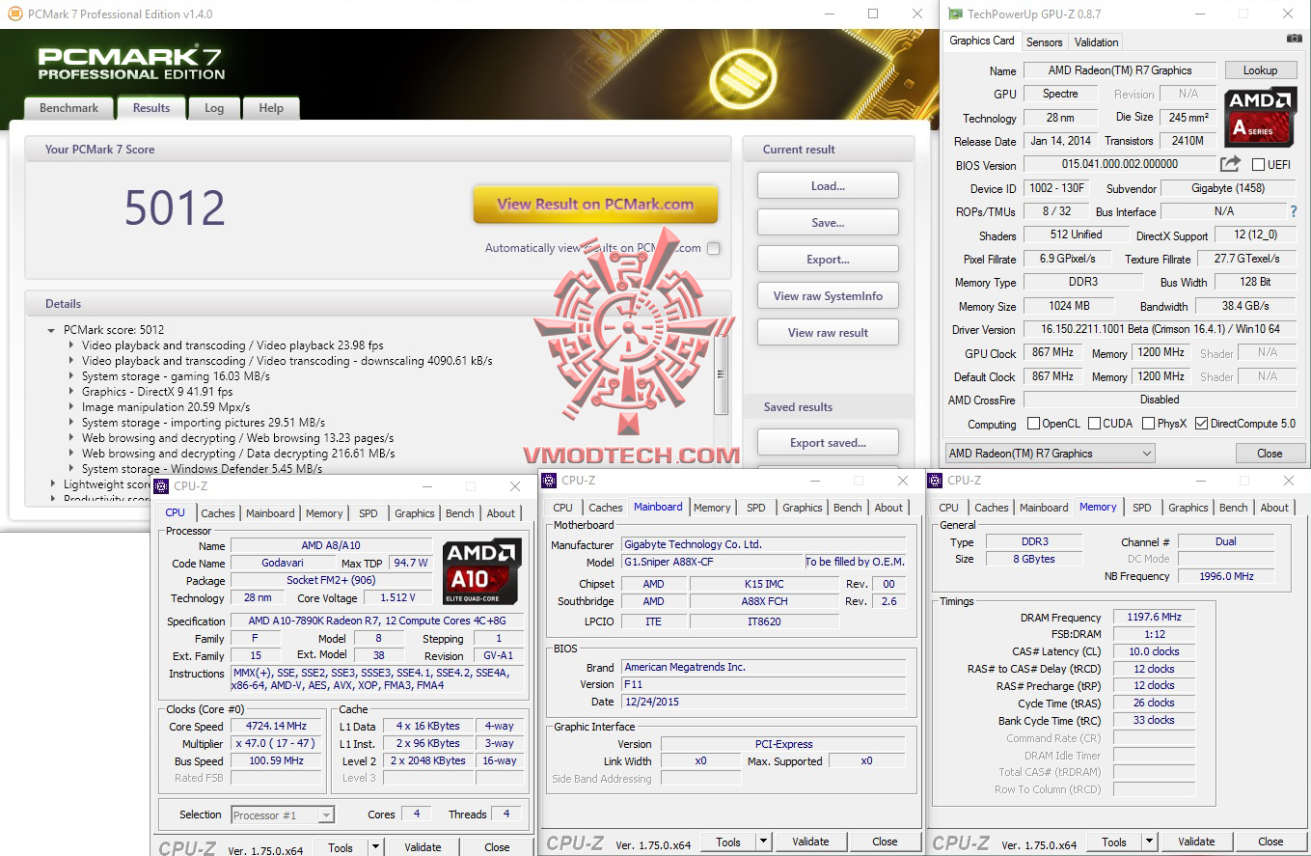The width and height of the screenshot is (1311, 856).
Task: Open About tab in Memory CPU-Z window
Action: click(x=1274, y=508)
